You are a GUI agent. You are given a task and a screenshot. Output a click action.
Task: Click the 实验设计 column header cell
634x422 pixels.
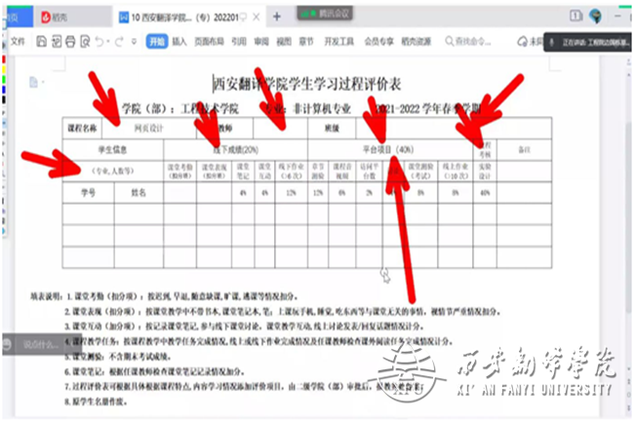click(485, 172)
